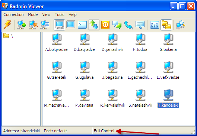This screenshot has height=136, width=197.
Task: Select the View Only mode icon
Action: [71, 25]
